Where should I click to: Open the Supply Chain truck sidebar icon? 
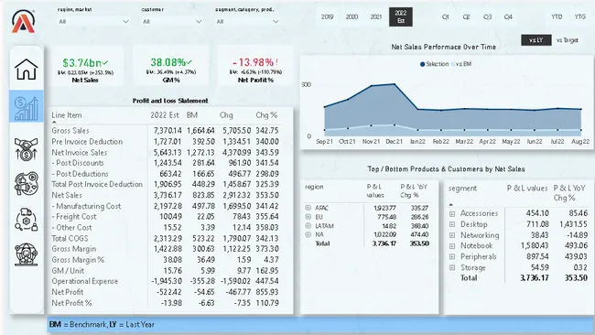point(27,220)
